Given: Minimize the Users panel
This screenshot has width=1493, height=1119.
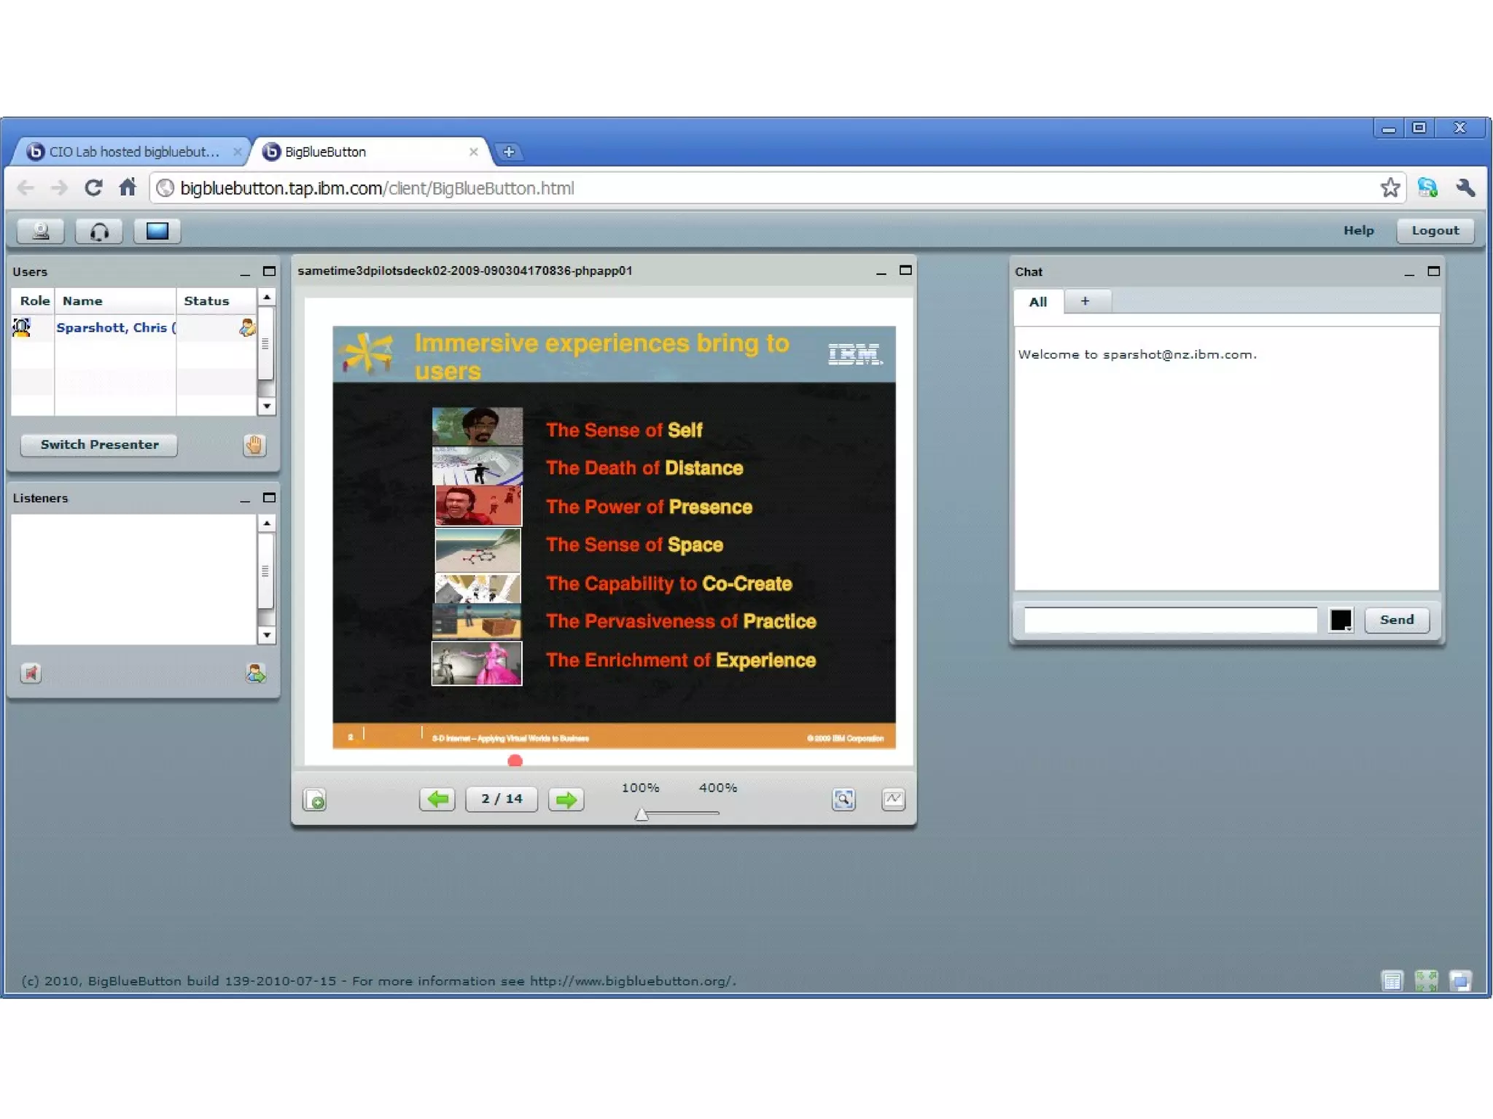Looking at the screenshot, I should pos(245,272).
